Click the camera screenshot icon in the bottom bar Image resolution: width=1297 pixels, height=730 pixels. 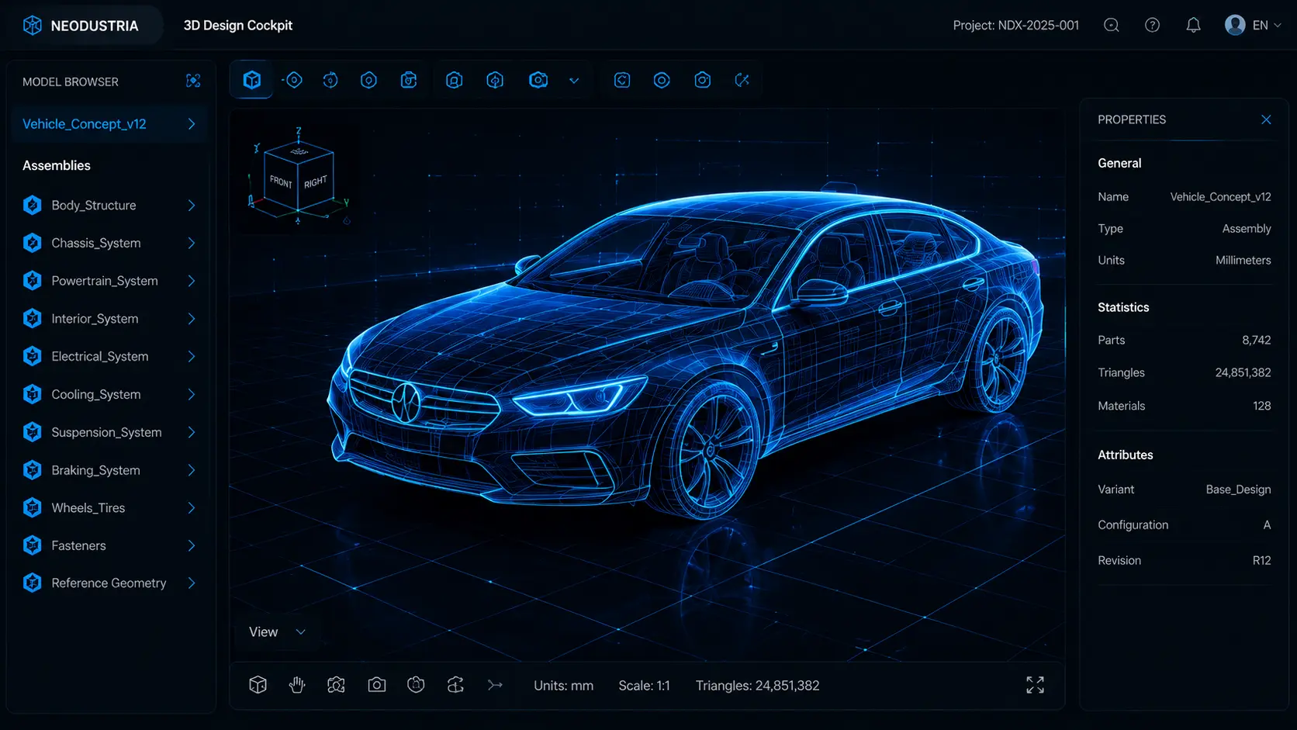[x=377, y=685]
